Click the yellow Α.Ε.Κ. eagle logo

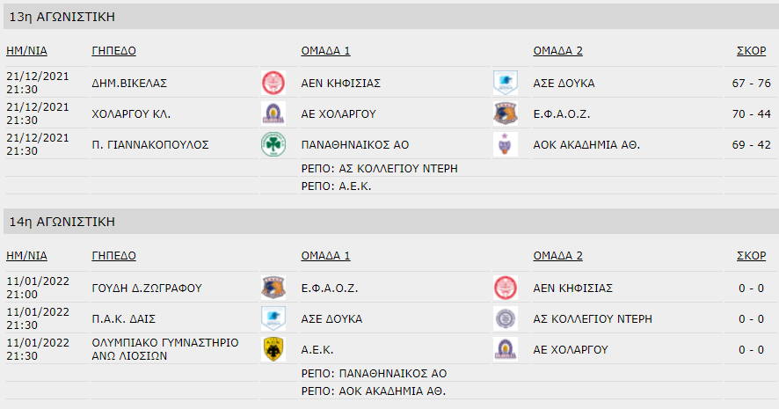273,349
